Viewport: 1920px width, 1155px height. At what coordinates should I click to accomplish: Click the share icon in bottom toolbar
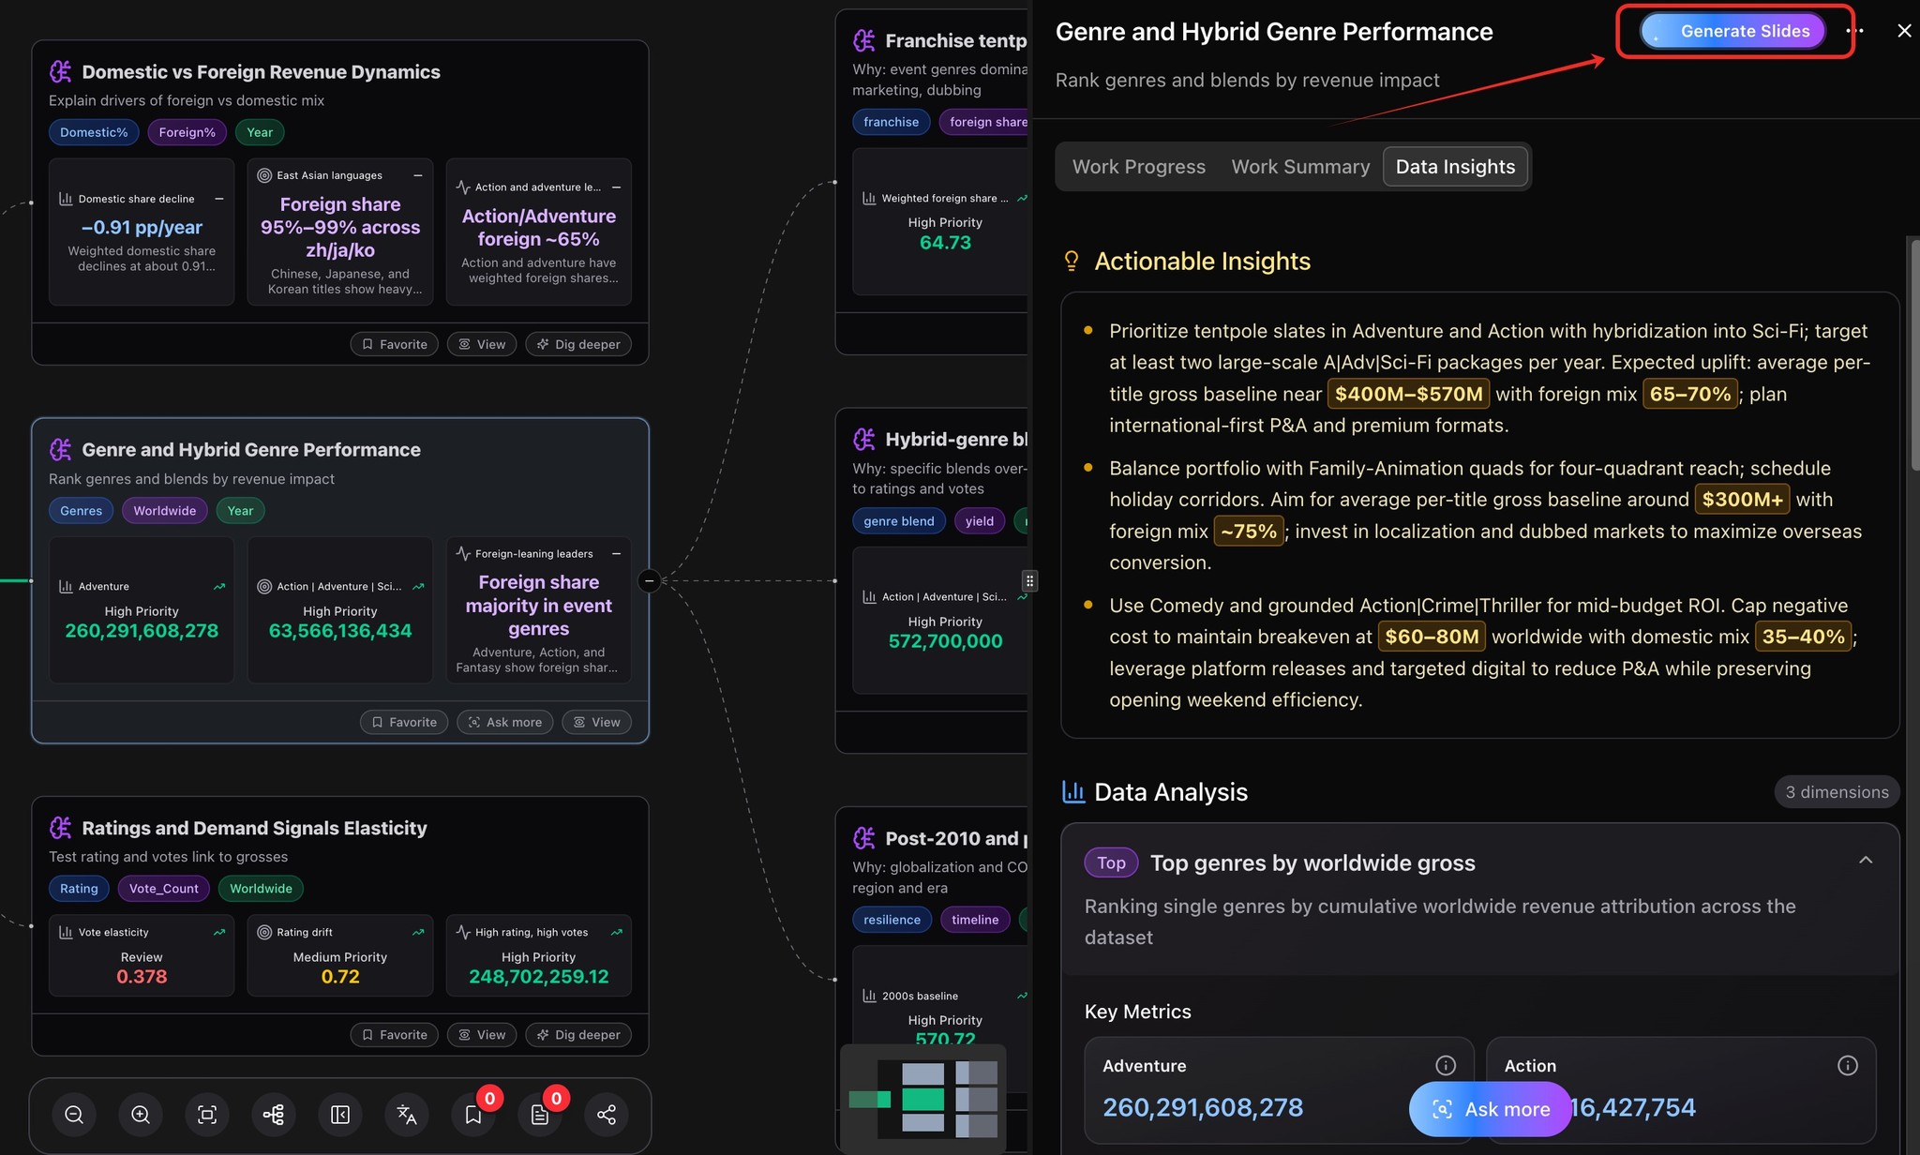tap(607, 1114)
